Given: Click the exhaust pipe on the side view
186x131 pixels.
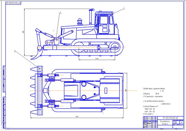Looking at the screenshot, I should click(x=90, y=16).
